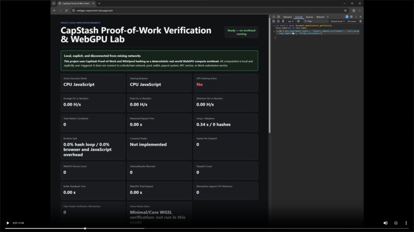Image resolution: width=414 pixels, height=232 pixels.
Task: Play the video
Action: coord(8,223)
